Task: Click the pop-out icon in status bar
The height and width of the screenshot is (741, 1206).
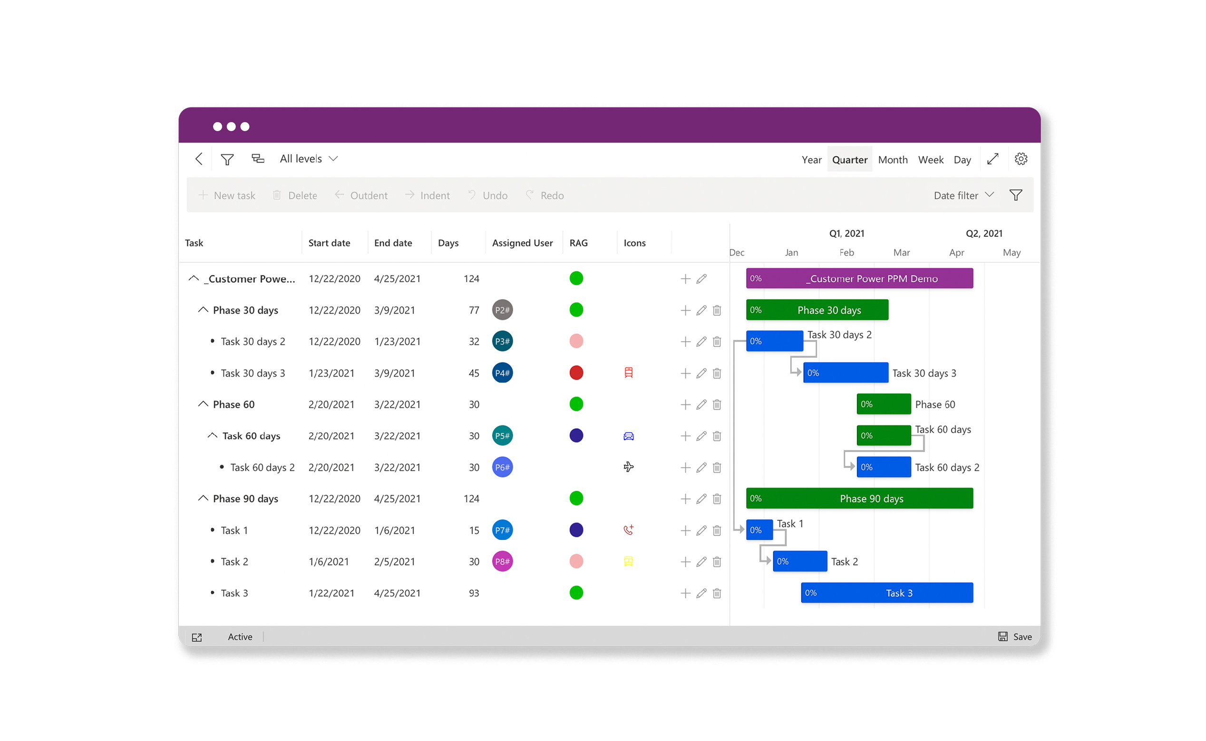Action: [x=196, y=637]
